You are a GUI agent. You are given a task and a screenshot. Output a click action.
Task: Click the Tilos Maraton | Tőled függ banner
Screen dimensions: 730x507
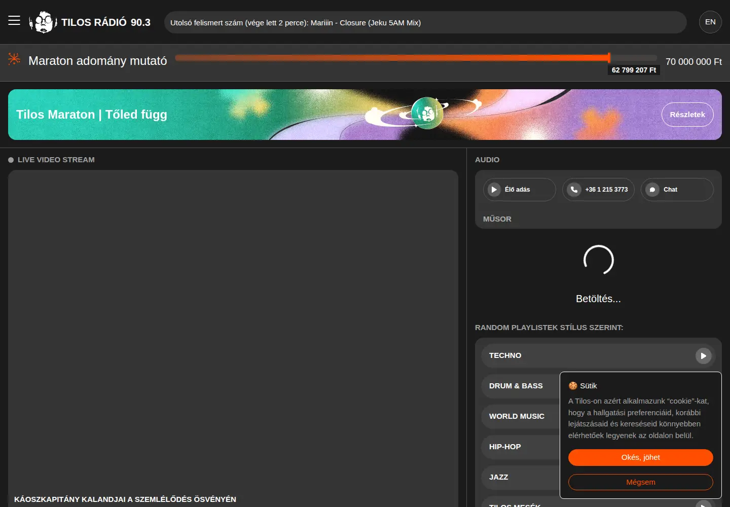(x=365, y=115)
